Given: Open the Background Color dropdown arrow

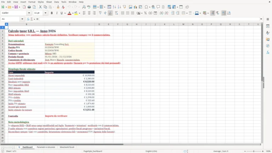Looking at the screenshot, I should [79, 13].
